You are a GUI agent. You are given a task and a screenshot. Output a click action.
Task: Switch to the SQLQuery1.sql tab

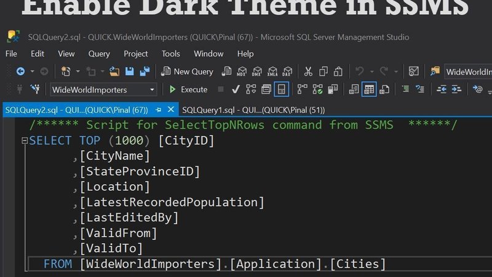[253, 110]
